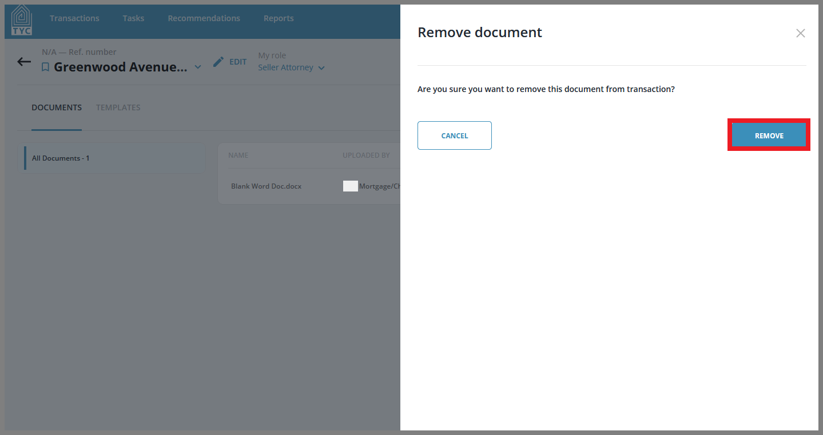
Task: Confirm with the Remove button
Action: pyautogui.click(x=769, y=135)
